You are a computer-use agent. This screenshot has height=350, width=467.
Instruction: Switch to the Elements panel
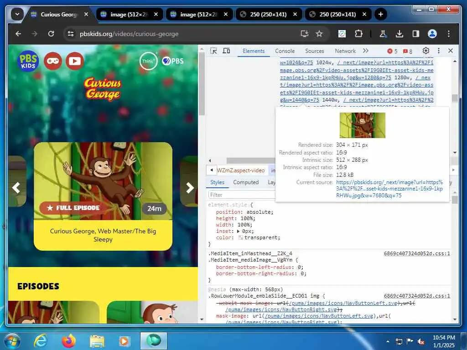coord(254,51)
